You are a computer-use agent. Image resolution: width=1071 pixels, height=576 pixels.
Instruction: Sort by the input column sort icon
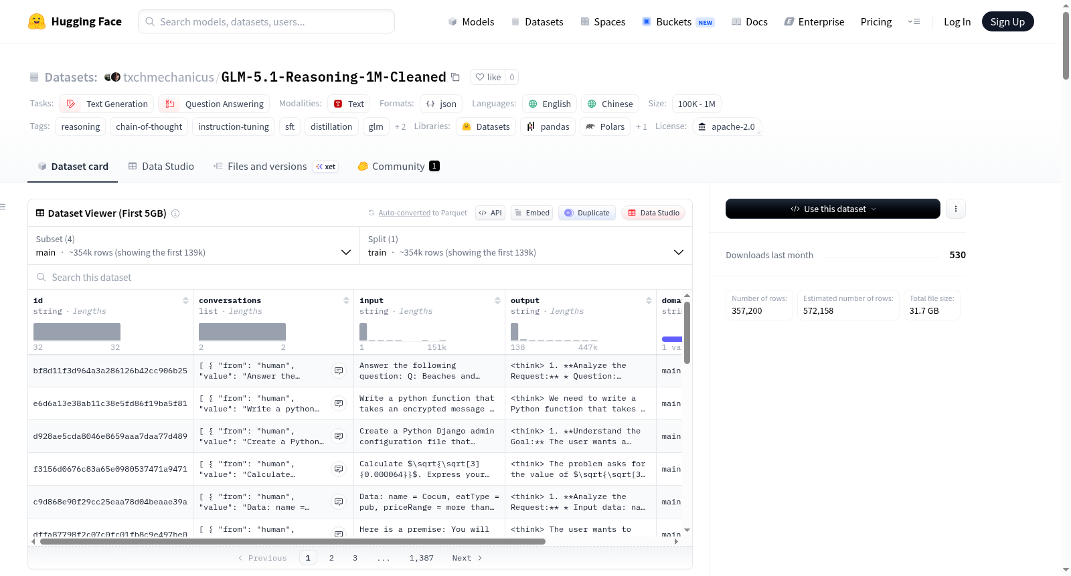point(497,300)
